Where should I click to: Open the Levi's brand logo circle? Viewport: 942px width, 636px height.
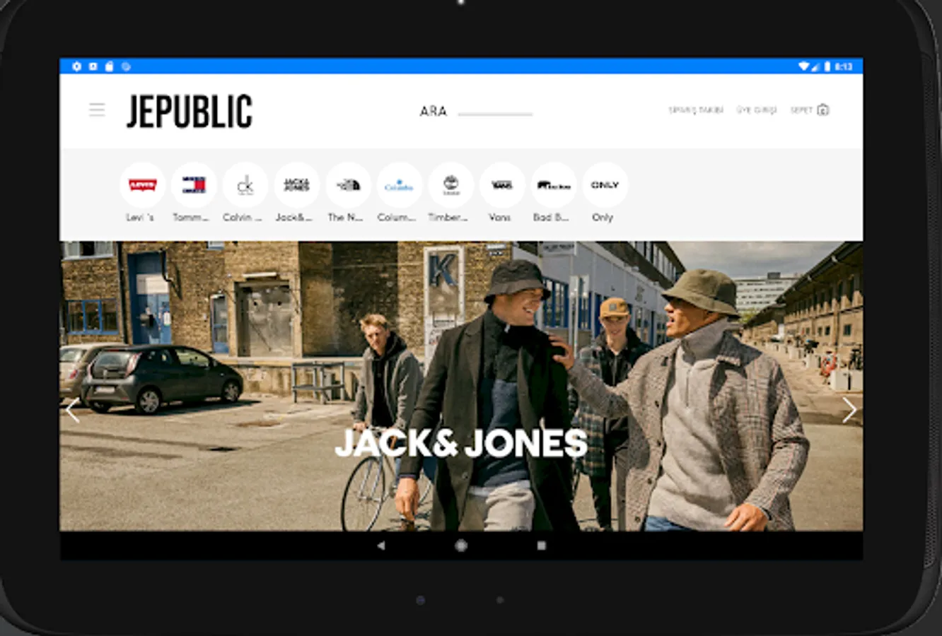[143, 185]
